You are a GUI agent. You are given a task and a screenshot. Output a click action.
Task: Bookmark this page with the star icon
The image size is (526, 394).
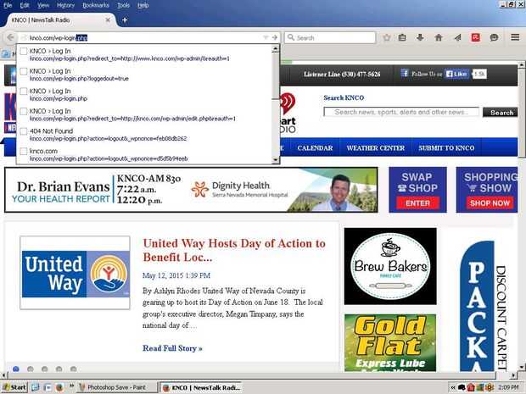click(x=387, y=37)
